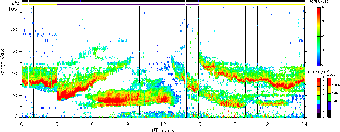The width and height of the screenshot is (340, 132).
Task: Click the black segment of NOISE colorbar
Action: click(x=329, y=113)
